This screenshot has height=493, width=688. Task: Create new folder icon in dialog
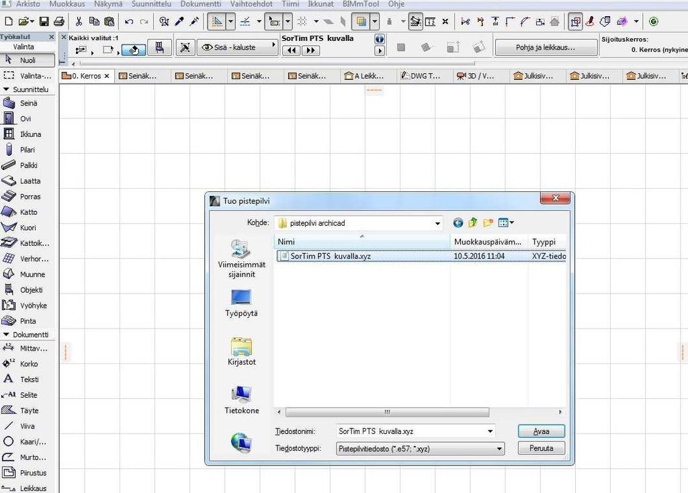tap(488, 223)
